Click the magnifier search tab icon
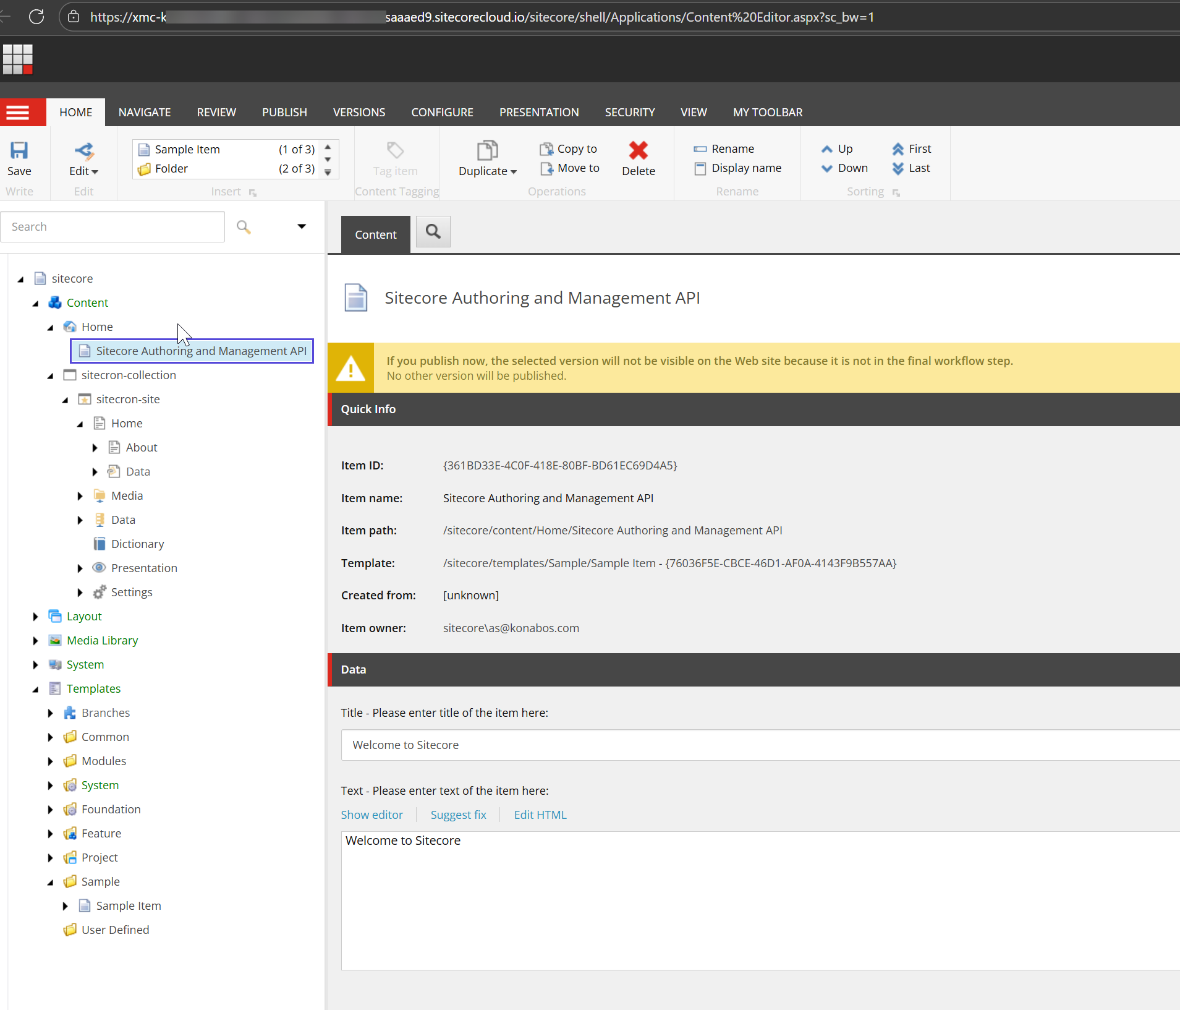Viewport: 1180px width, 1010px height. 433,232
